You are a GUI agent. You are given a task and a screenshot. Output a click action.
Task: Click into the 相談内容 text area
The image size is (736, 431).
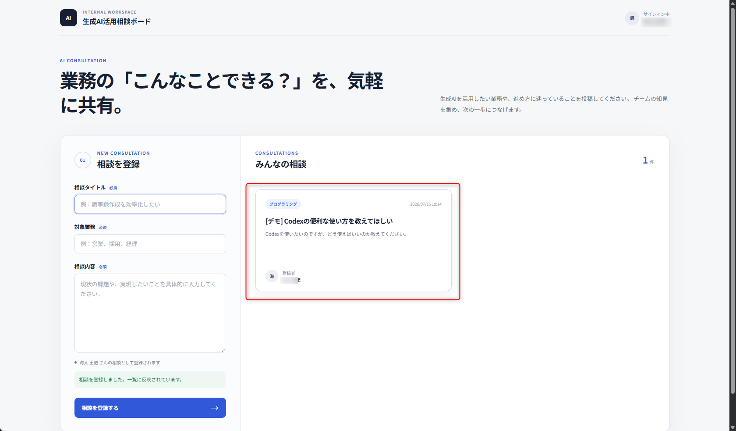click(x=150, y=313)
